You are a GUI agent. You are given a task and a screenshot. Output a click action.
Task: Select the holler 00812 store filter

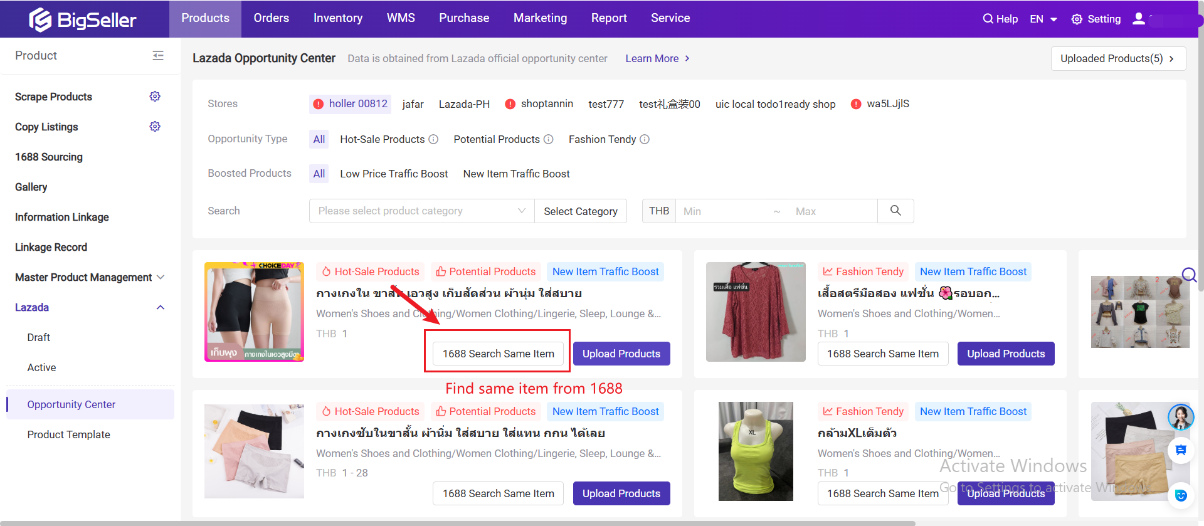351,104
